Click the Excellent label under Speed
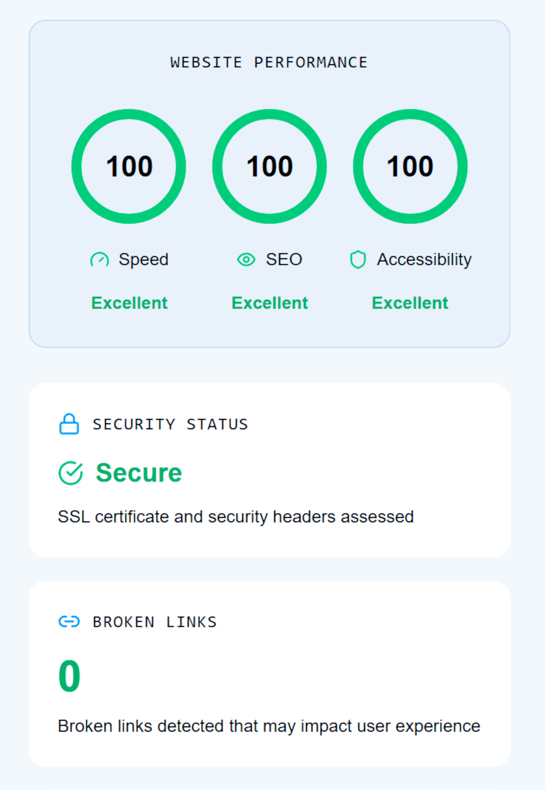545x790 pixels. pyautogui.click(x=129, y=303)
